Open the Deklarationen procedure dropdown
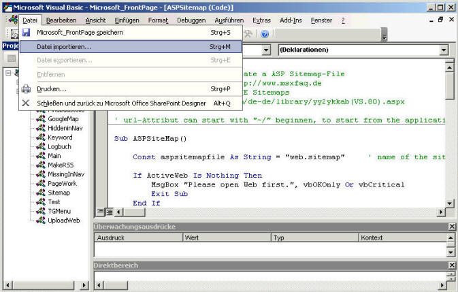This screenshot has width=458, height=292. [x=444, y=50]
